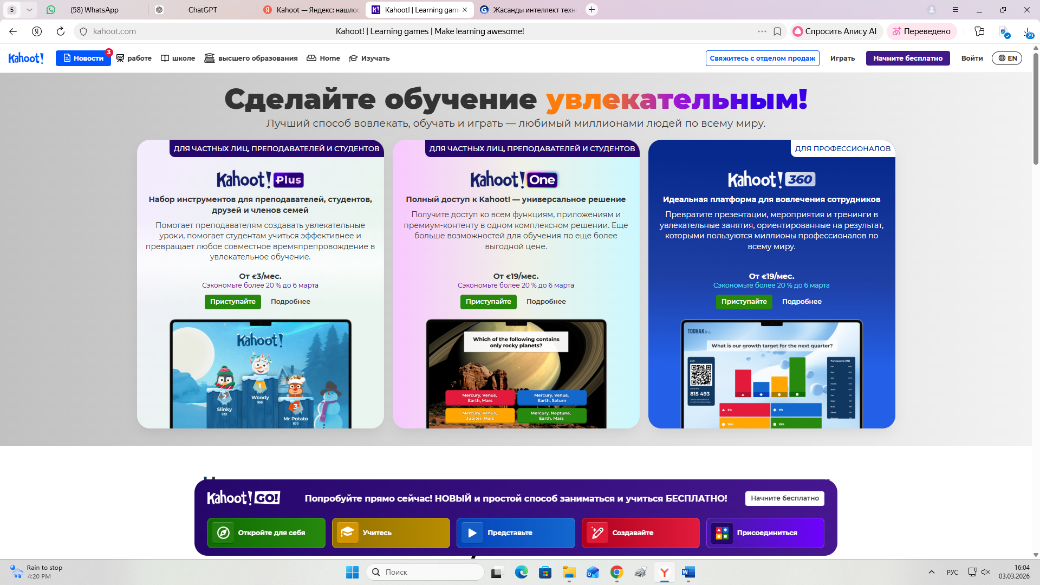Click the play icon on Представьте tile

[x=472, y=533]
